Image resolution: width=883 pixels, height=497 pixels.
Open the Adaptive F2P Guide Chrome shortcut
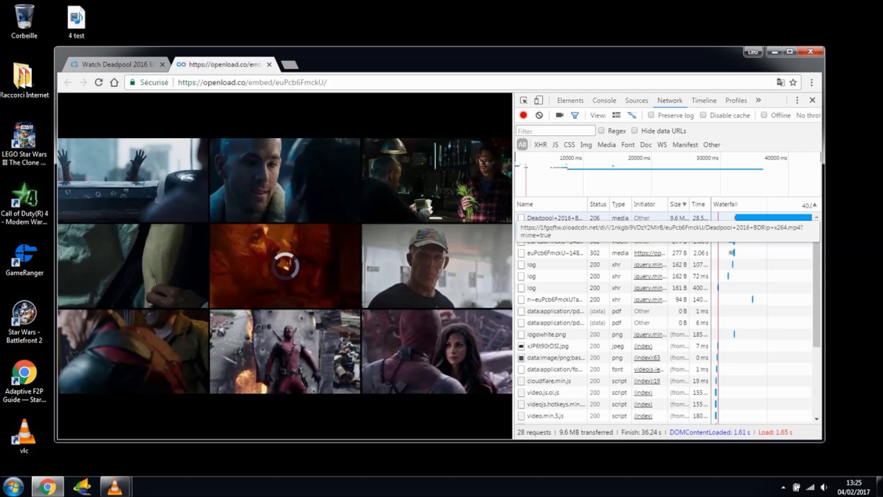[24, 381]
